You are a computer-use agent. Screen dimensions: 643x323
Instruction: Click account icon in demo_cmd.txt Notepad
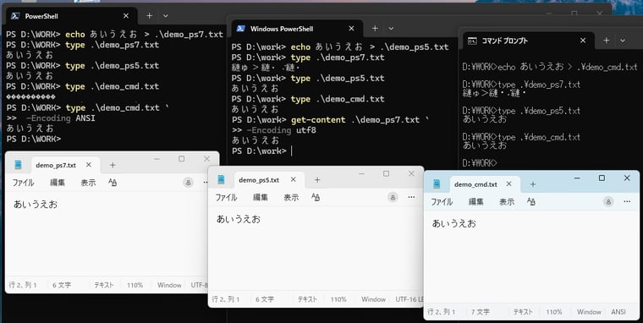pyautogui.click(x=608, y=202)
